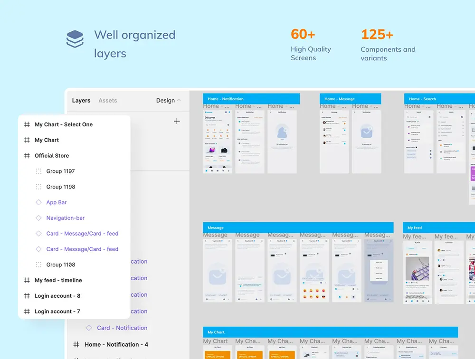
Task: Click the dotted group icon for Group 1198
Action: [x=39, y=187]
